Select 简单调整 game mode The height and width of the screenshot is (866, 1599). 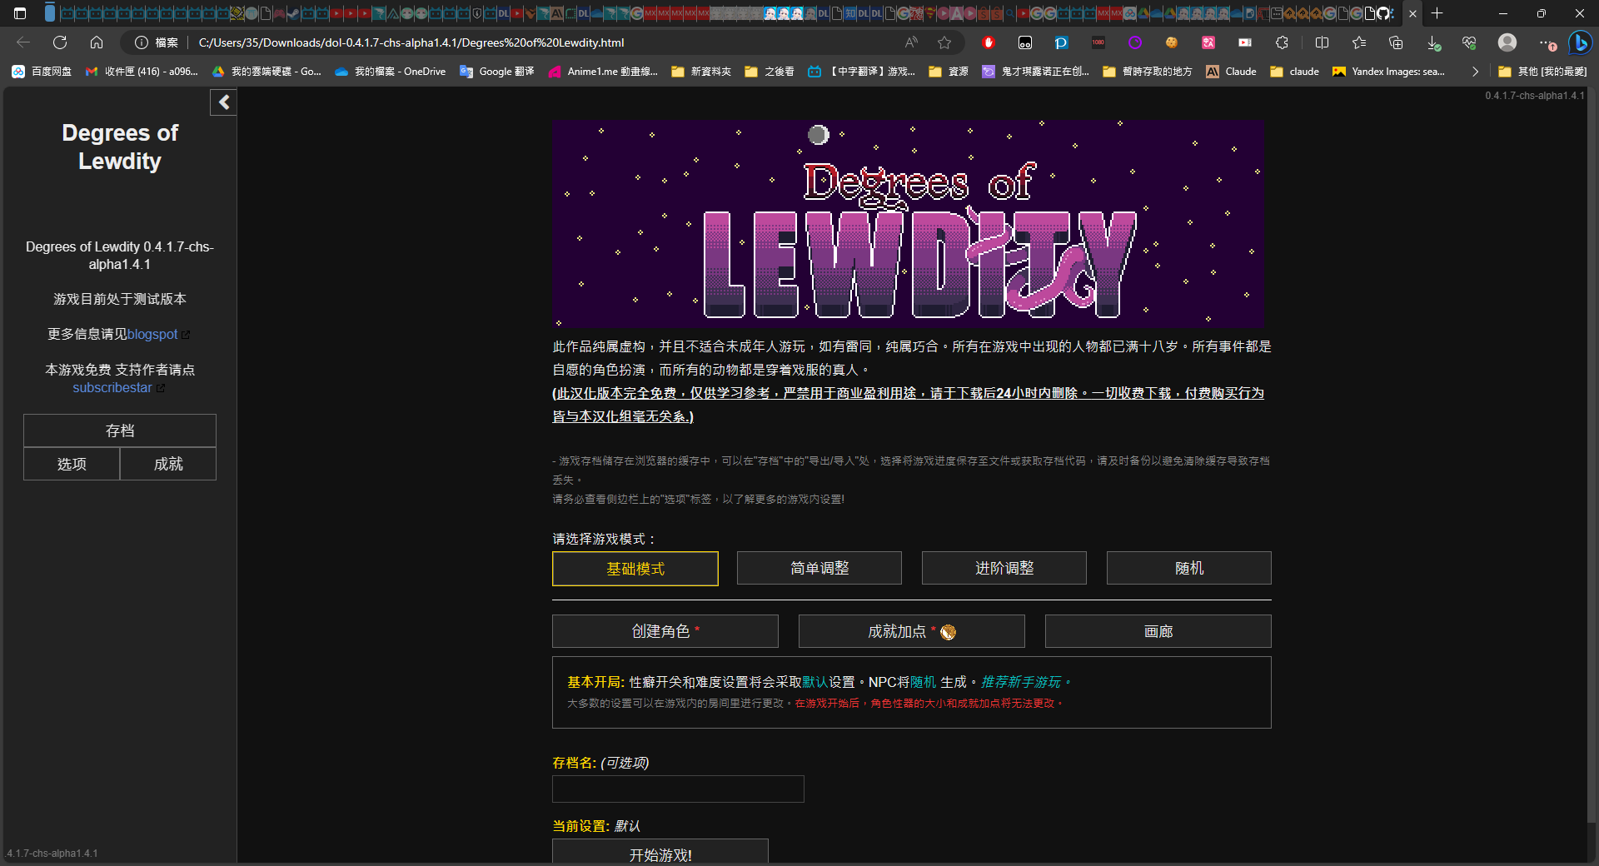(819, 568)
